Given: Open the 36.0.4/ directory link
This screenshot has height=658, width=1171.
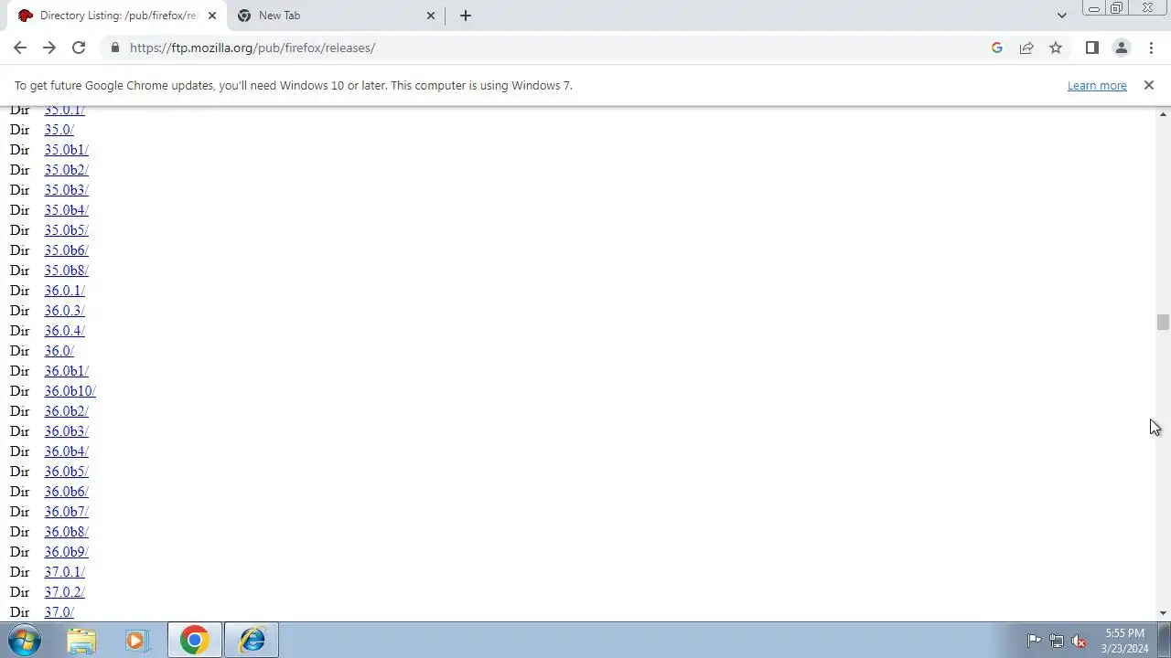Looking at the screenshot, I should 65,331.
